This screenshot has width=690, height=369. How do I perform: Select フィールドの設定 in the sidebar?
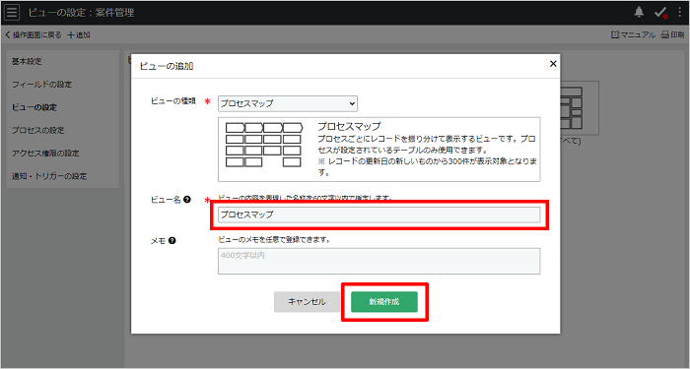(x=41, y=85)
